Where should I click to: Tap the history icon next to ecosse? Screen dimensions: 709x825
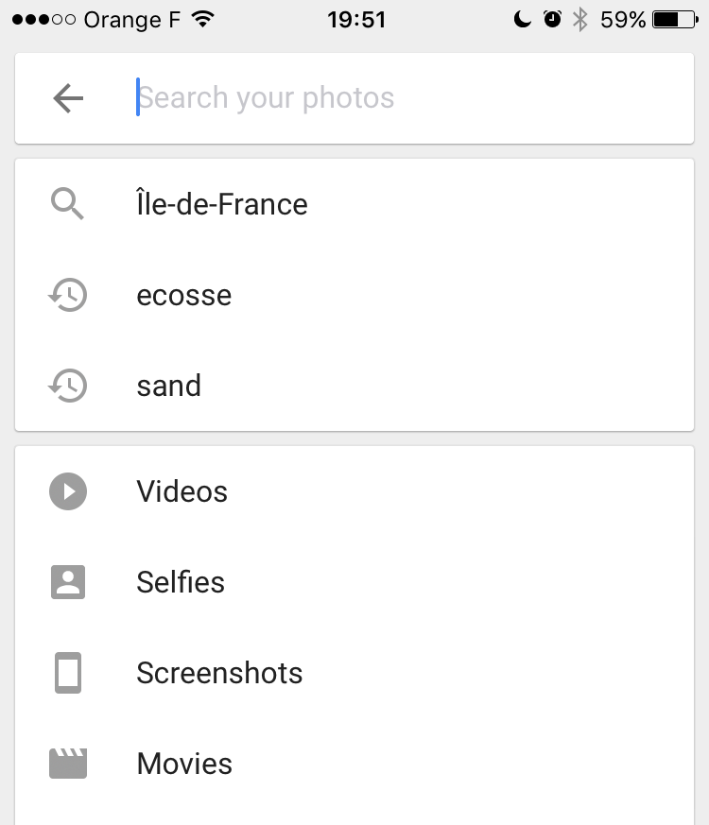tap(67, 295)
